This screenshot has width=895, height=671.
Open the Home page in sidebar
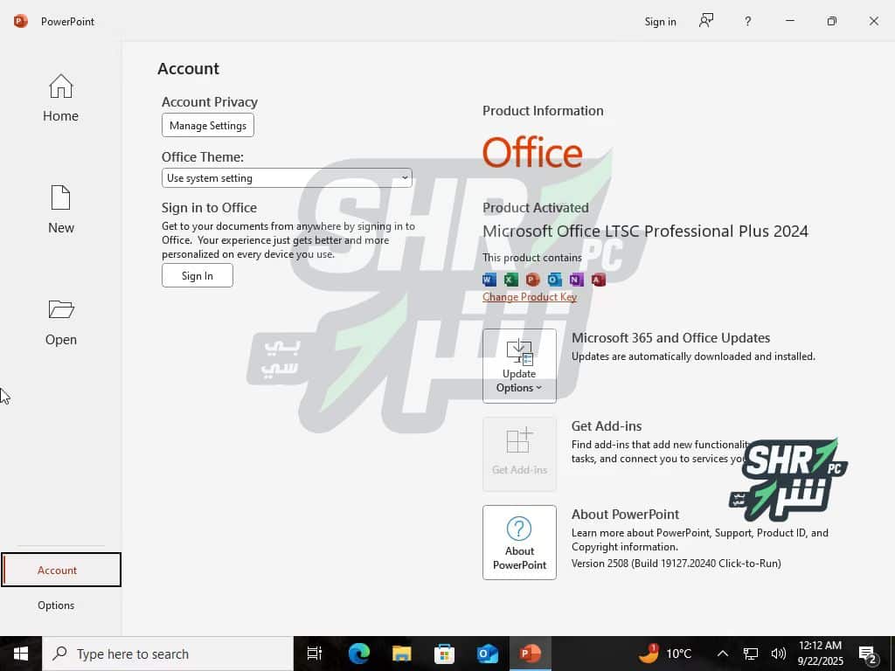tap(60, 98)
